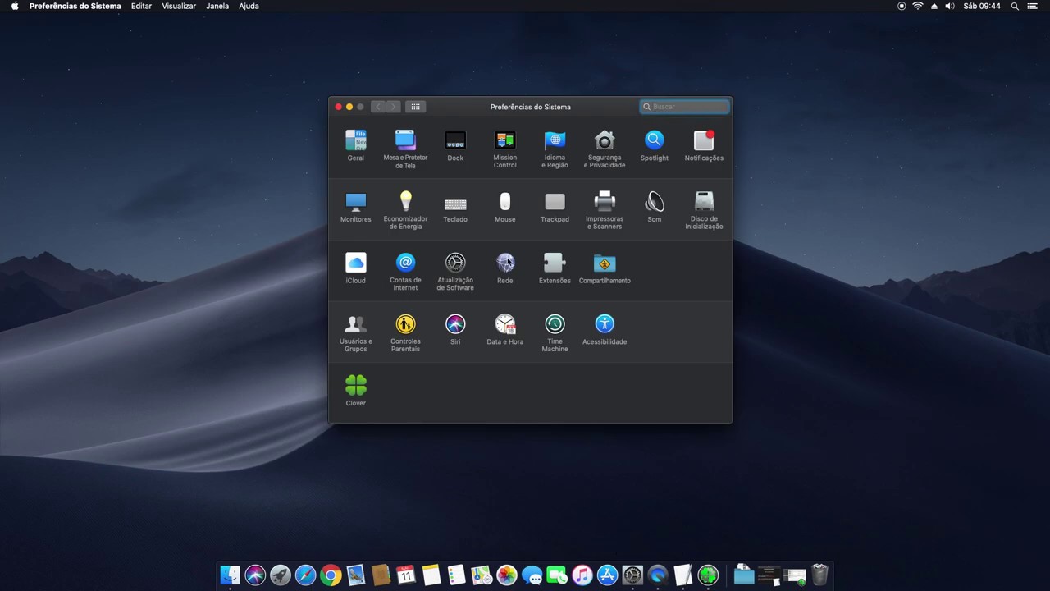Open the Compartilhamento preference pane
The height and width of the screenshot is (591, 1050).
point(605,268)
